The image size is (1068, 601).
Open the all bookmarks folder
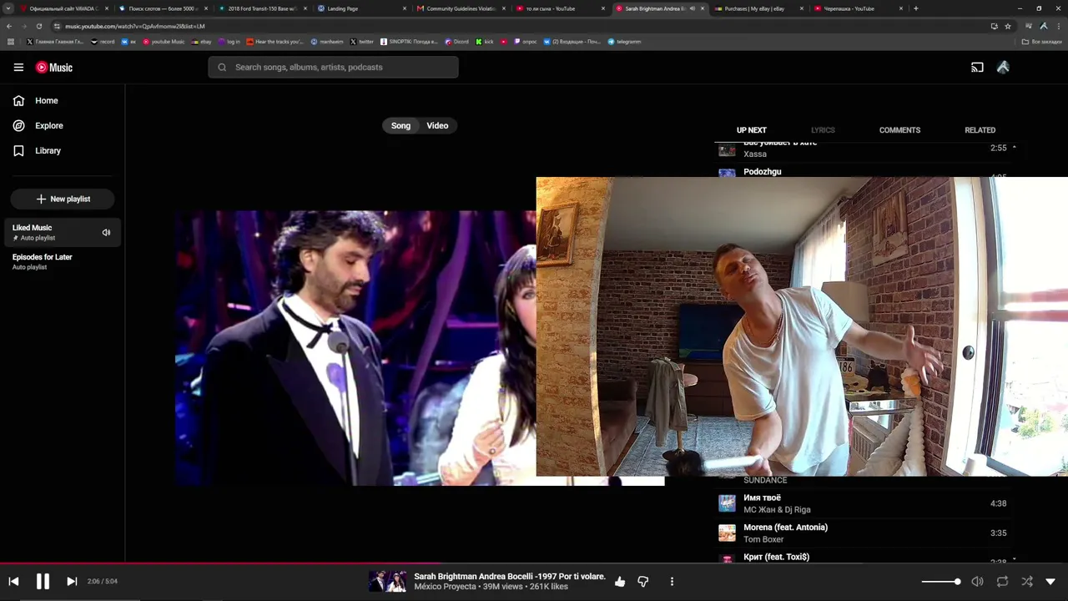[1042, 42]
